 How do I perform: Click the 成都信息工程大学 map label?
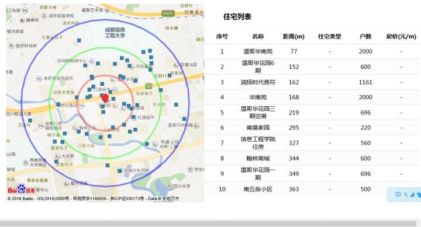115,33
